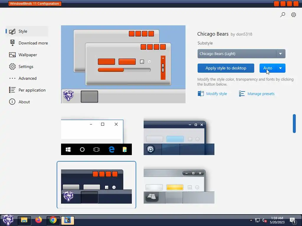The height and width of the screenshot is (226, 302).
Task: Click the Settings gear icon in sidebar
Action: point(12,67)
